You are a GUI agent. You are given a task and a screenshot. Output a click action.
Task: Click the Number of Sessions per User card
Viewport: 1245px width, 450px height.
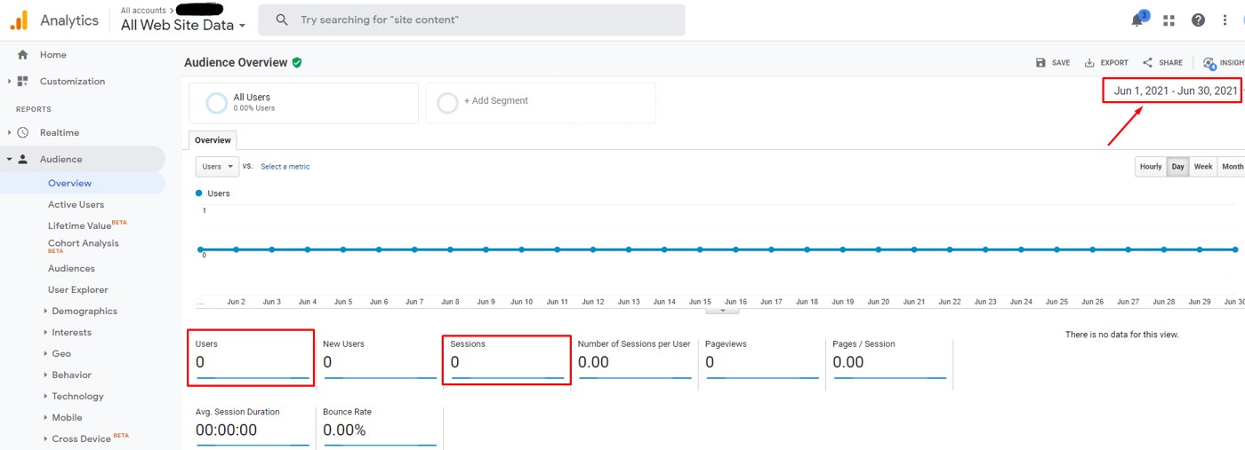[635, 358]
